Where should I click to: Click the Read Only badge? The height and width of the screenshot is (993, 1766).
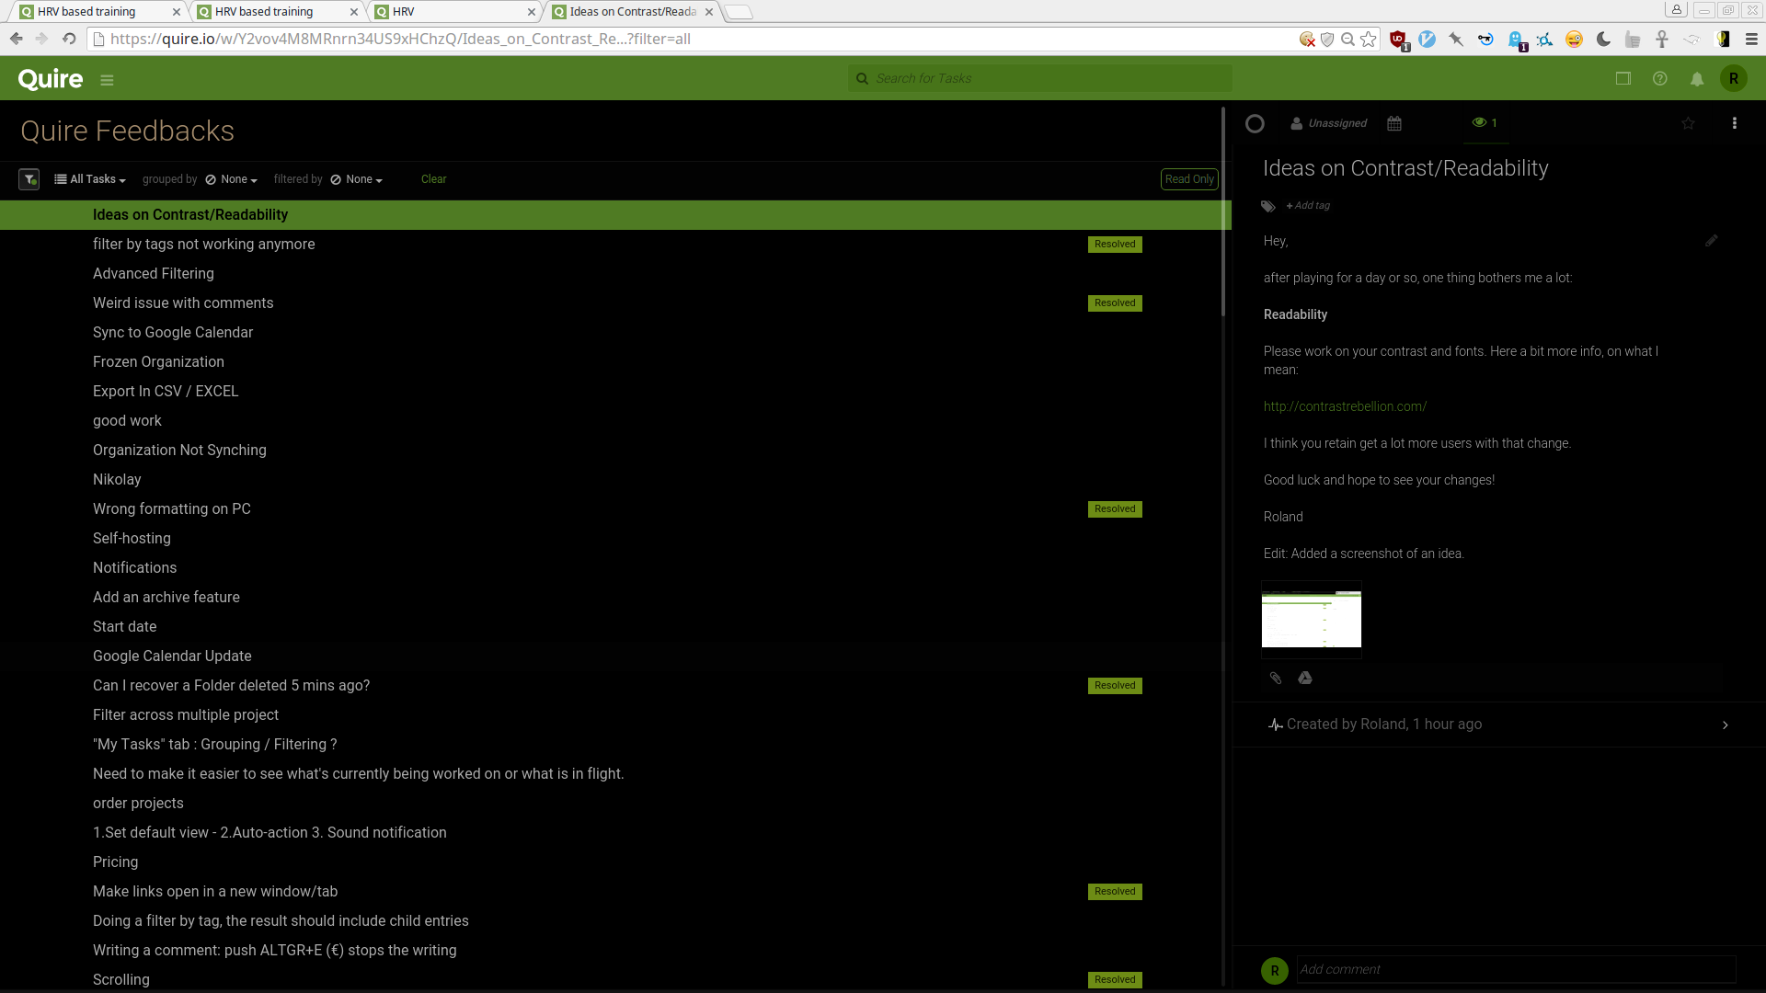point(1189,179)
